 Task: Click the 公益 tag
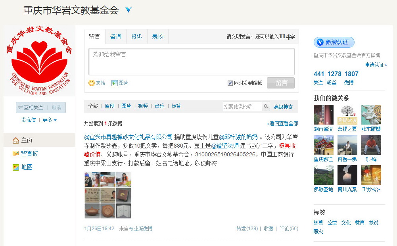click(x=332, y=223)
